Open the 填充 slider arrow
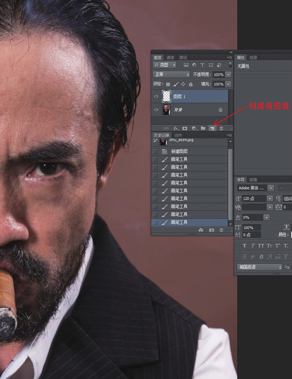Viewport: 292px width, 379px height. pyautogui.click(x=228, y=84)
